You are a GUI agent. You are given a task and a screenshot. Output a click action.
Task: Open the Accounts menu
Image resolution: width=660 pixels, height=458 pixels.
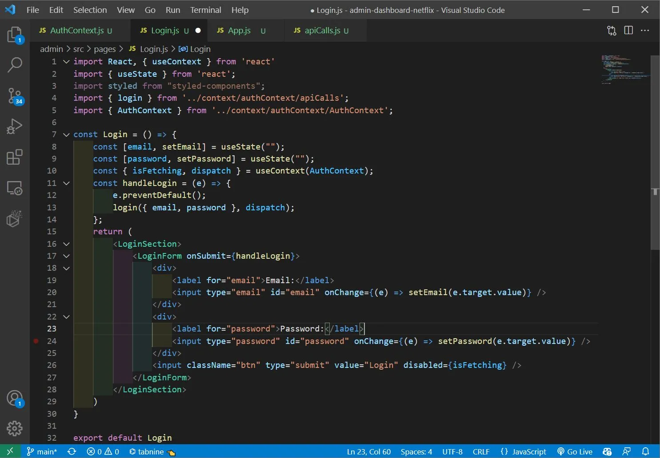[15, 398]
